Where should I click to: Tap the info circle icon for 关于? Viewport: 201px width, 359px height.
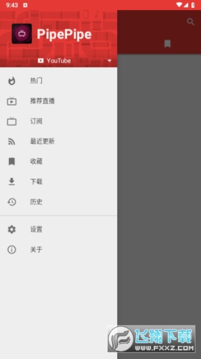pos(12,249)
